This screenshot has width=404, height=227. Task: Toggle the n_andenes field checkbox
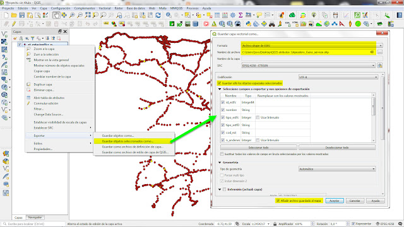223,140
